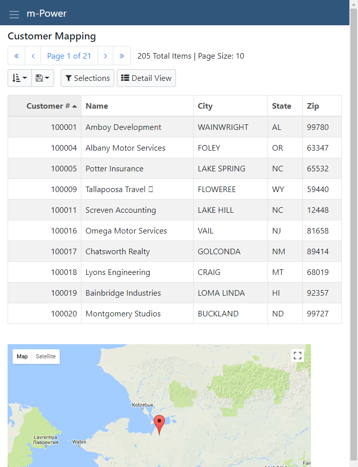Switch to Detail View
The image size is (358, 467).
[x=146, y=78]
